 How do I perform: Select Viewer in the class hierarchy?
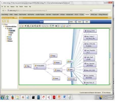(10, 39)
